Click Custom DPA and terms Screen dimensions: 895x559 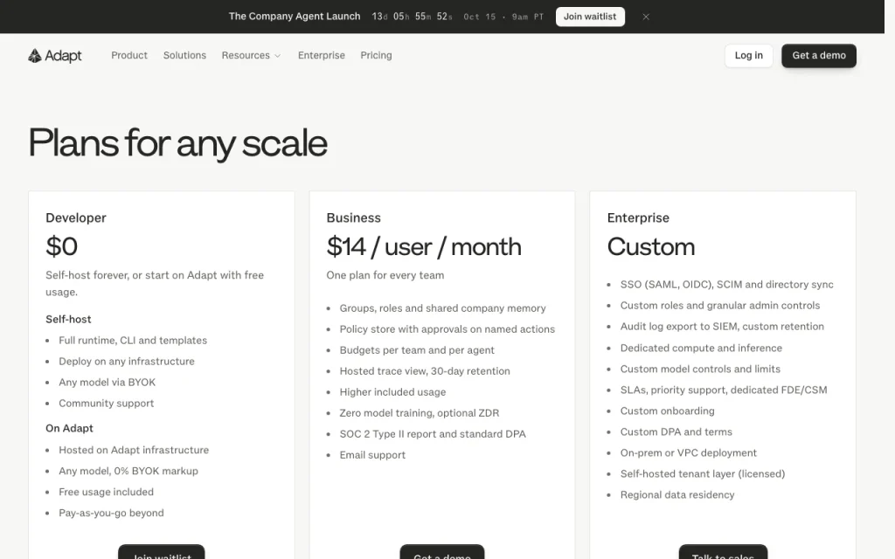point(676,431)
